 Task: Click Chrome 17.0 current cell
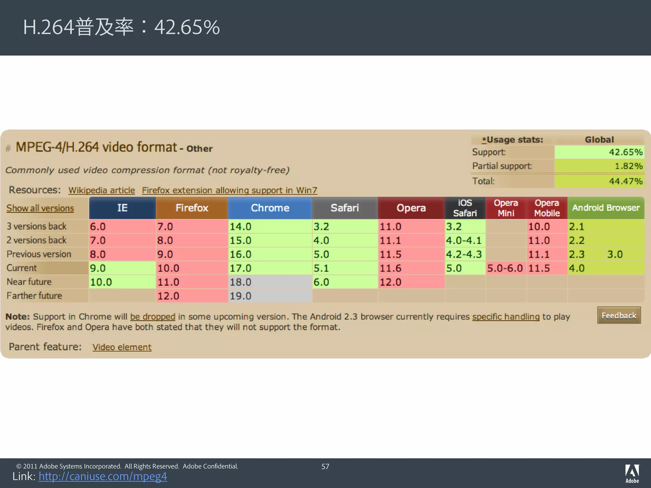click(x=270, y=268)
